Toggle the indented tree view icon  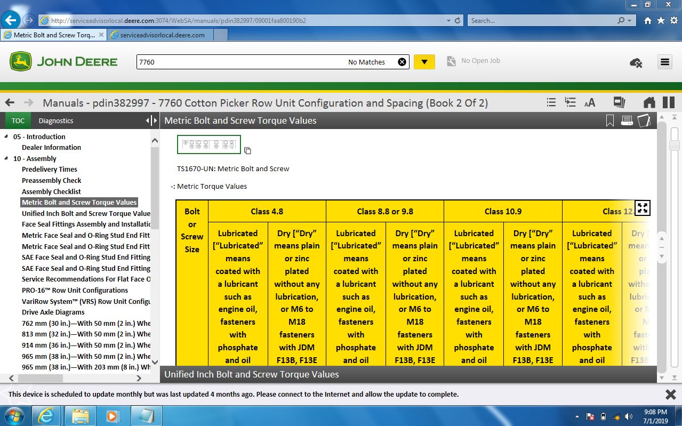[x=570, y=102]
